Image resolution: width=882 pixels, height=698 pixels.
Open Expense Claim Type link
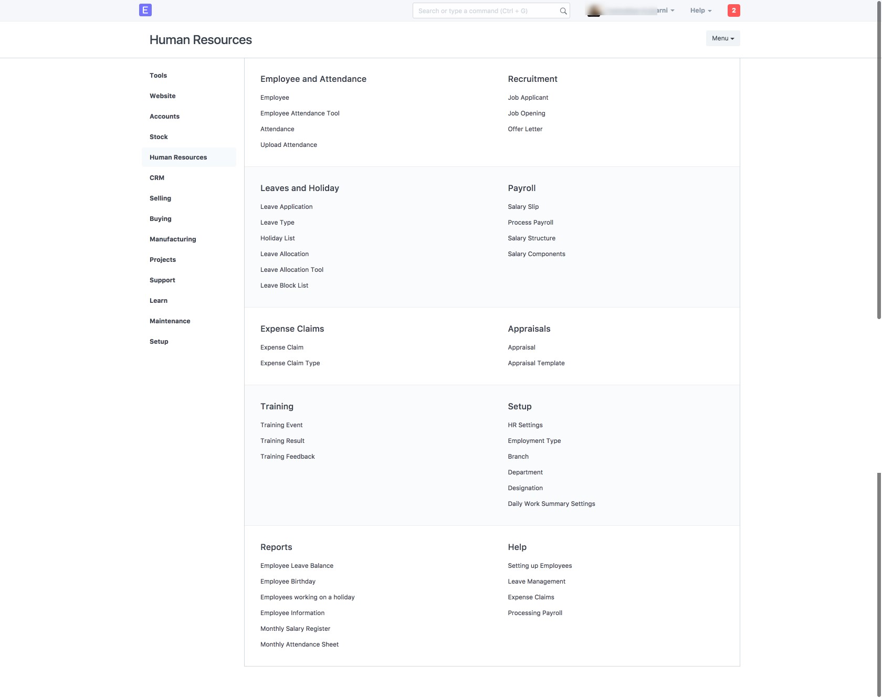pos(290,363)
